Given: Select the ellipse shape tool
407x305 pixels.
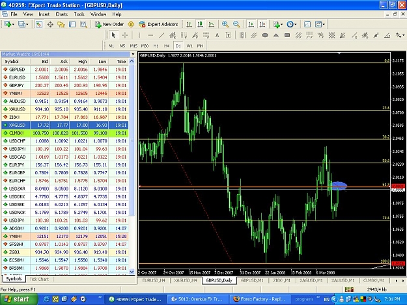Looking at the screenshot, I should coord(265,35).
